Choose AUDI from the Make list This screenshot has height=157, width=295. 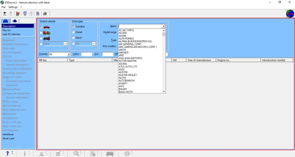tap(122, 70)
